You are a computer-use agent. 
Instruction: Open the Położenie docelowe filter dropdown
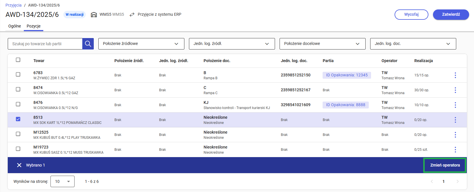click(x=322, y=44)
